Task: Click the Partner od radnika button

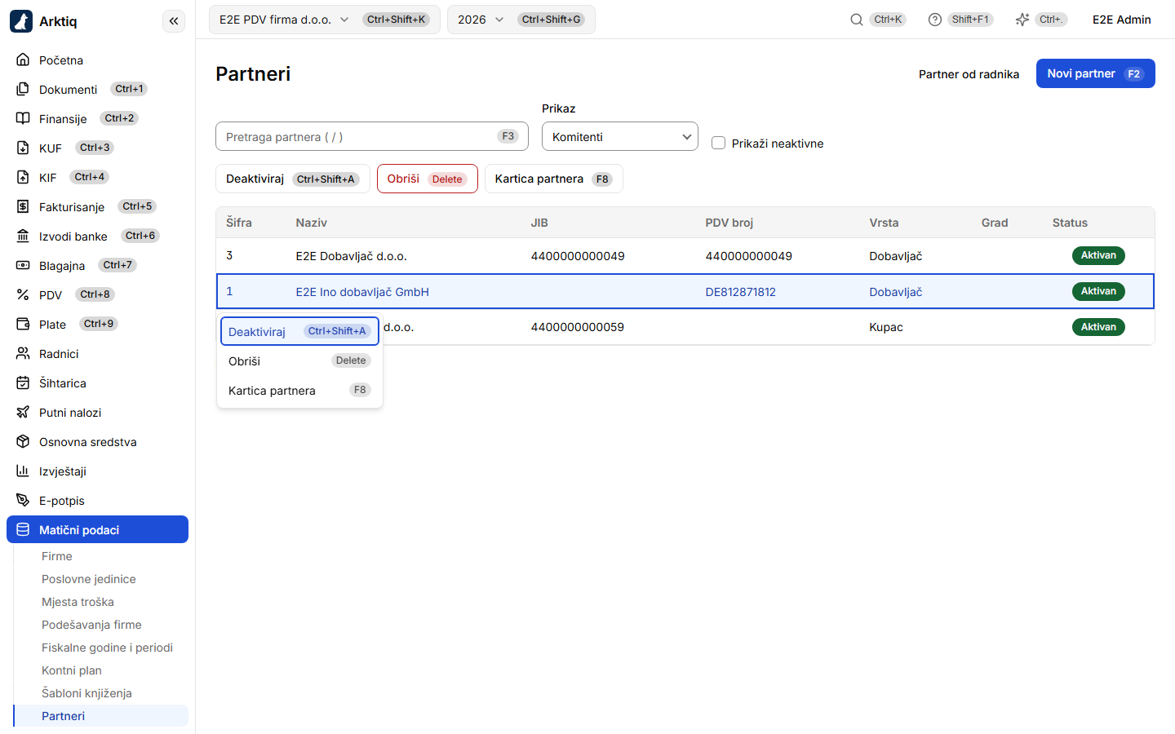Action: 969,74
